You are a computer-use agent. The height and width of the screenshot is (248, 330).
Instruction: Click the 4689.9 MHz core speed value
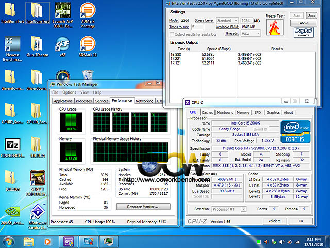[x=227, y=179]
